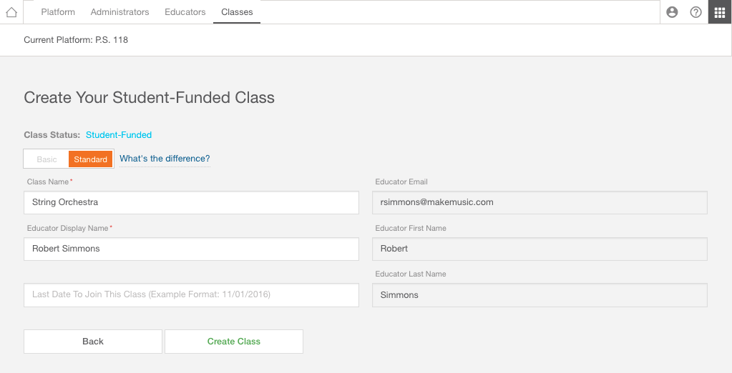Click the Student-Funded status link
The image size is (732, 373).
click(x=119, y=135)
